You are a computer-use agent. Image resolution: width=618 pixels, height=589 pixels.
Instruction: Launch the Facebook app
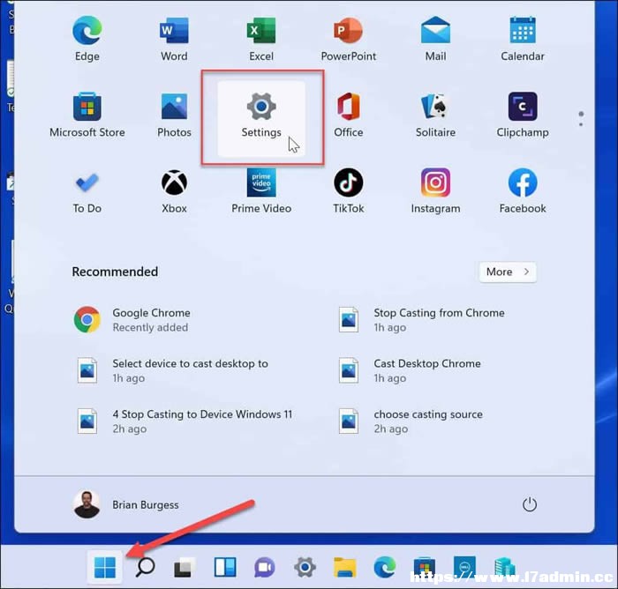coord(523,191)
